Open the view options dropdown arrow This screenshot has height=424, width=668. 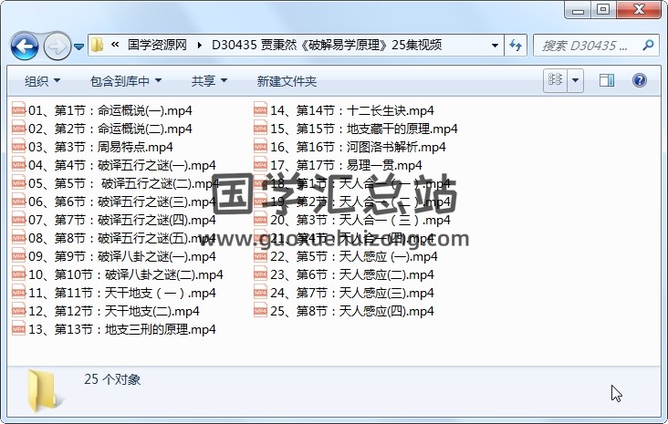click(x=575, y=81)
